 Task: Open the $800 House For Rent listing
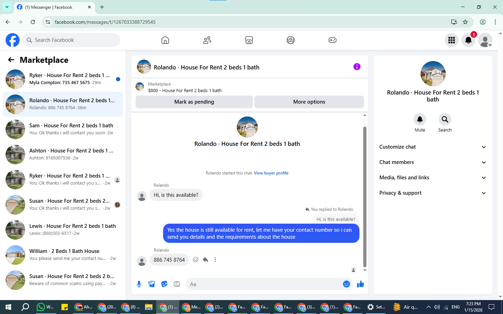pyautogui.click(x=185, y=90)
